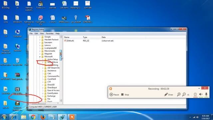Launch Turbo C++ from the desktop
This screenshot has height=120, width=213.
41,5
